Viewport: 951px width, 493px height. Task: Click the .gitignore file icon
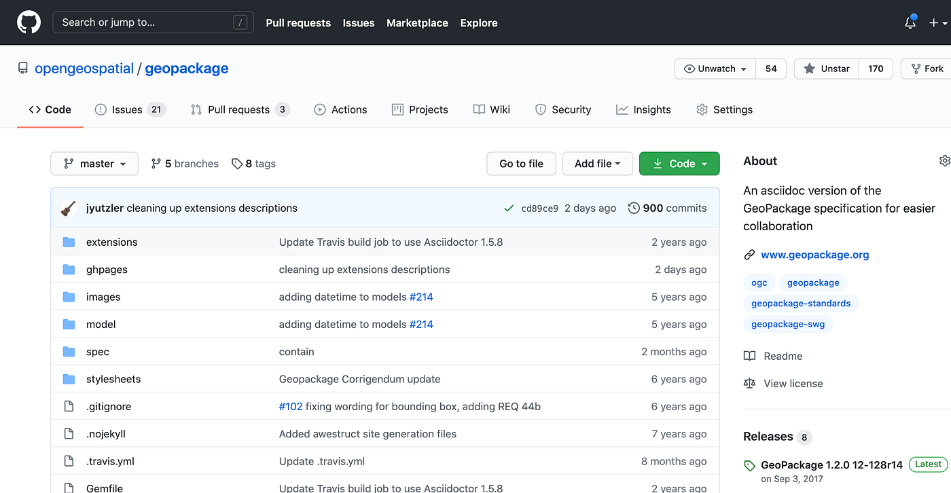(69, 407)
